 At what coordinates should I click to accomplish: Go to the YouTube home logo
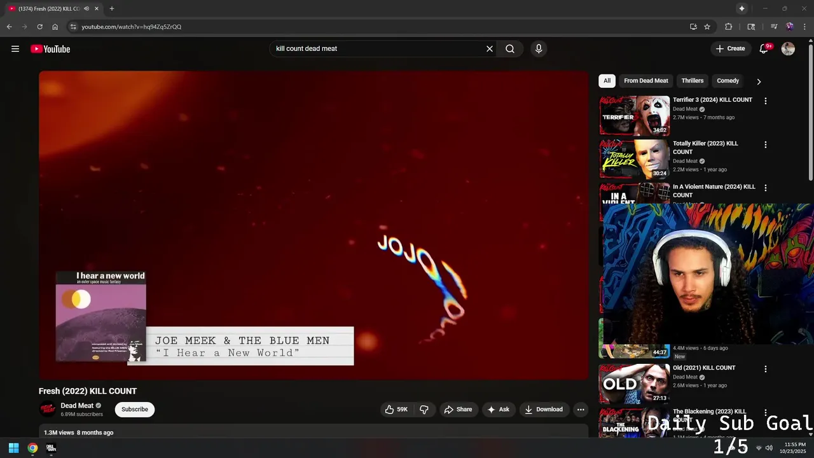pyautogui.click(x=50, y=49)
